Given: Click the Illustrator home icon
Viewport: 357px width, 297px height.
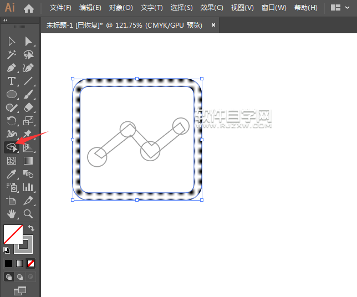Looking at the screenshot, I should click(29, 8).
